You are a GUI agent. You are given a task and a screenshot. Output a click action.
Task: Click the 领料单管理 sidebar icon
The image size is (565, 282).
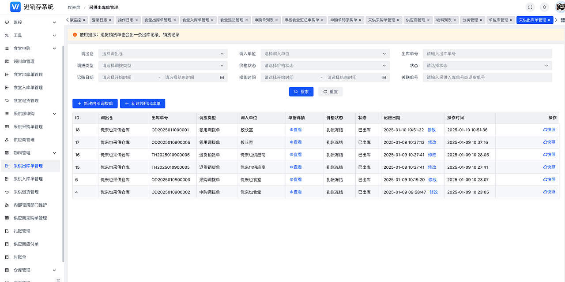click(6, 61)
